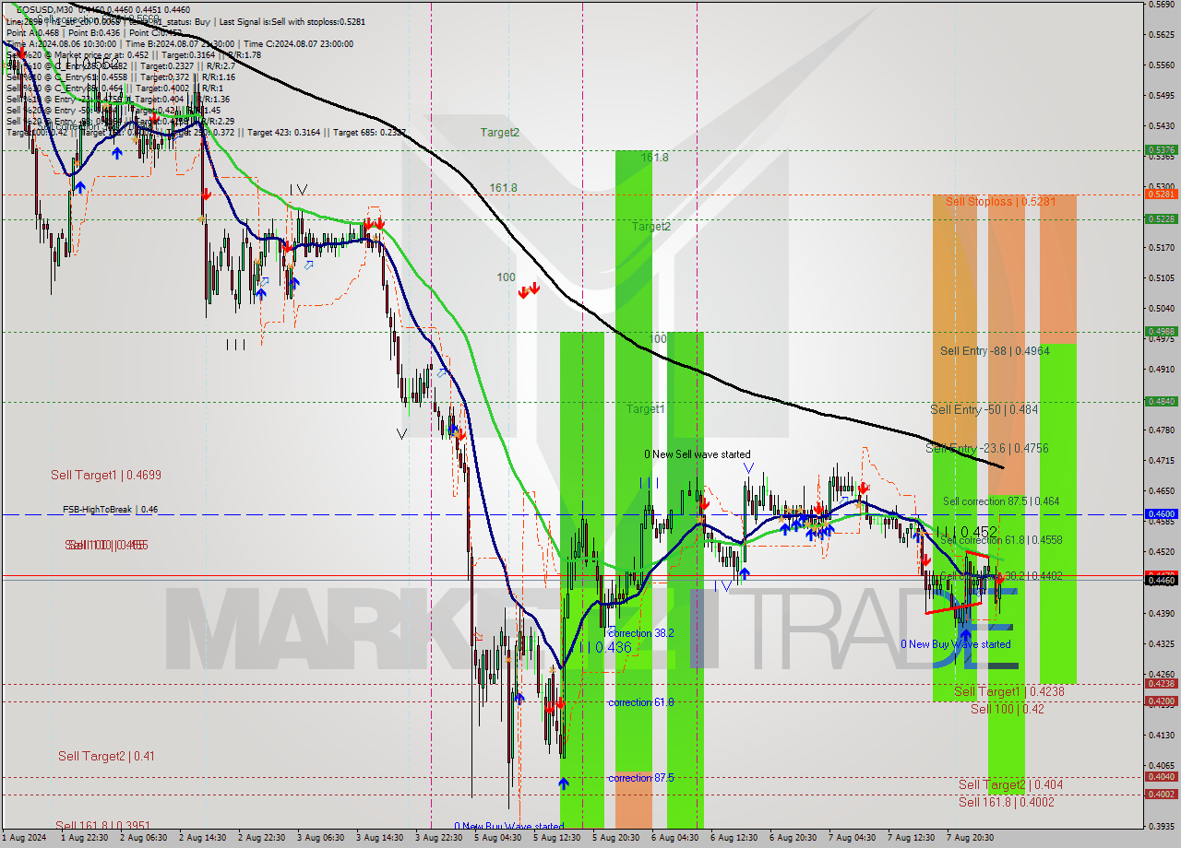Select the Sell Target2 | 0.41 label on left
Screen dimensions: 1181x848
[x=106, y=756]
